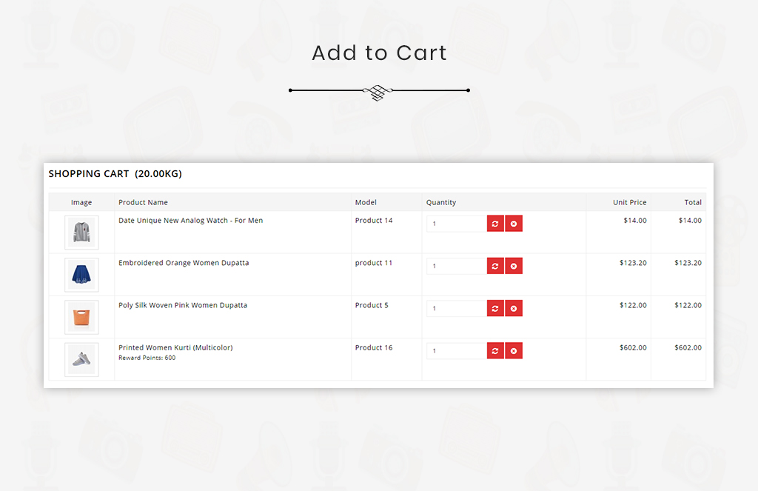Image resolution: width=758 pixels, height=491 pixels.
Task: Refresh quantity for Printed Women Kurti (Multicolor)
Action: (495, 351)
